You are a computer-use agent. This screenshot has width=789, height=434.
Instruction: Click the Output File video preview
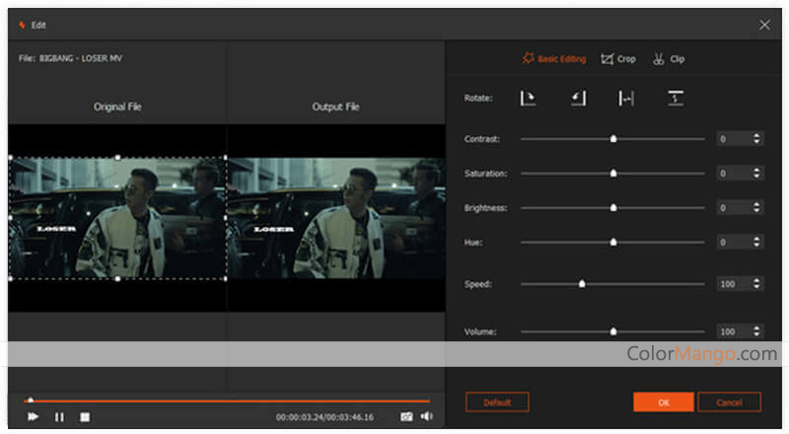point(336,218)
